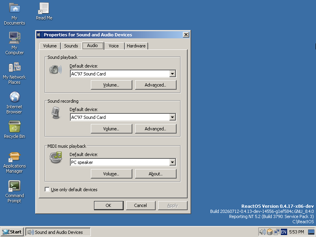Open the Applications Manager shortcut
The height and width of the screenshot is (237, 316).
tap(15, 163)
